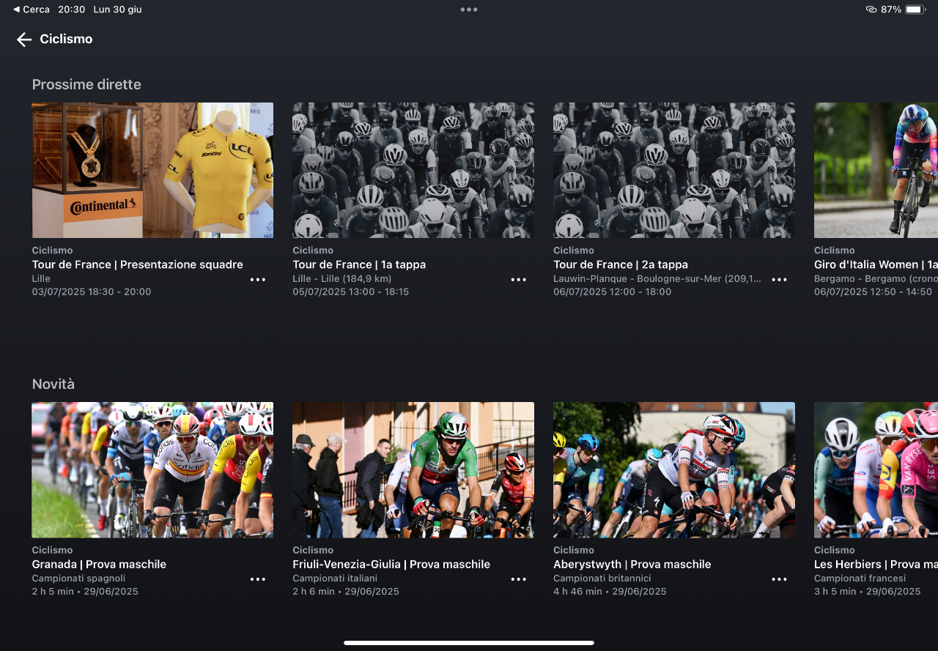
Task: Select title Giro d'Italia Women
Action: click(x=876, y=264)
